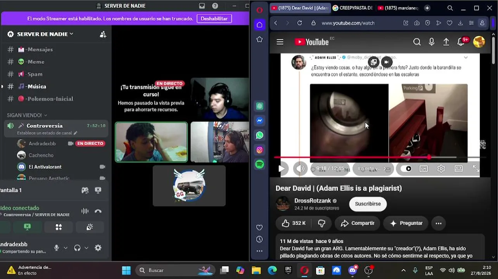Stop streaming icon beside Pantalla 1
This screenshot has width=498, height=279.
tap(98, 190)
